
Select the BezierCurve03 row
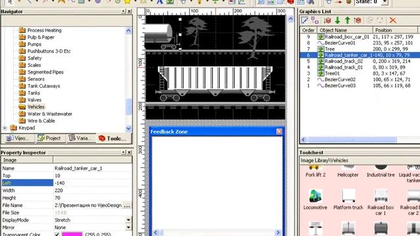[359, 86]
